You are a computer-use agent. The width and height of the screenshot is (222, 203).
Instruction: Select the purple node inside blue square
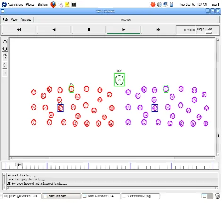click(x=155, y=108)
